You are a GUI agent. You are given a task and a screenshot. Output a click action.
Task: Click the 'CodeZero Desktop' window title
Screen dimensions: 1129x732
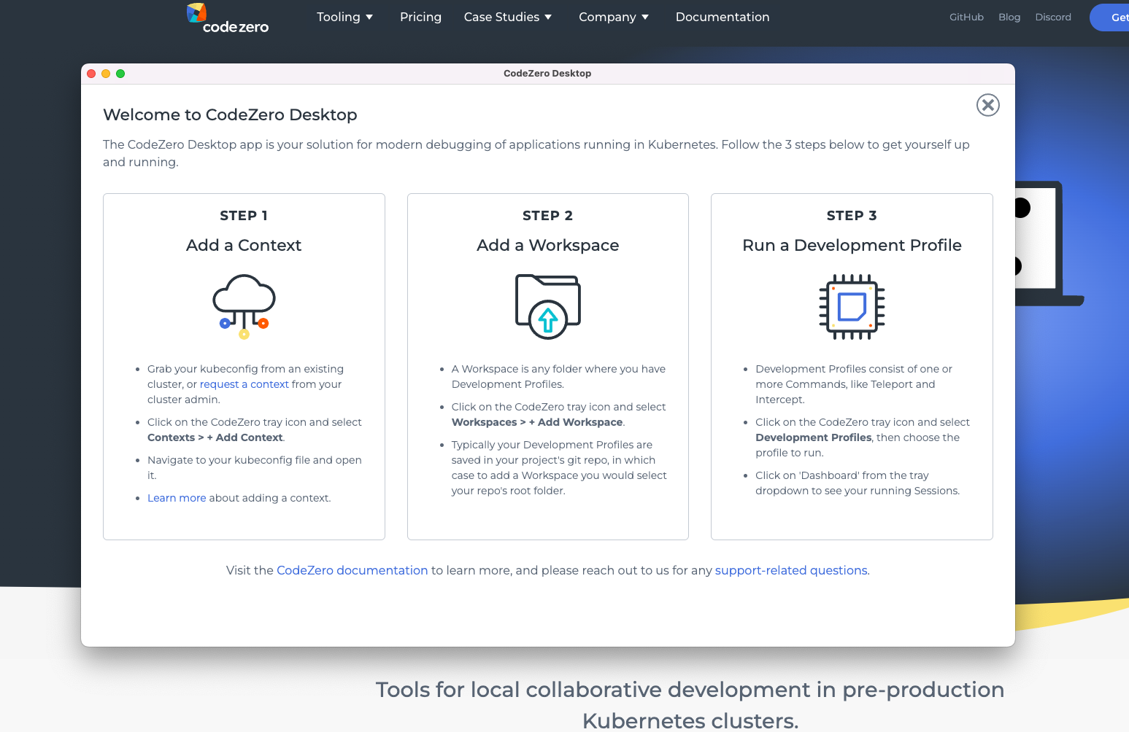547,74
